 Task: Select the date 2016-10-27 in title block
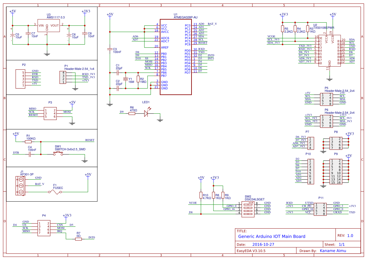[x=263, y=244]
